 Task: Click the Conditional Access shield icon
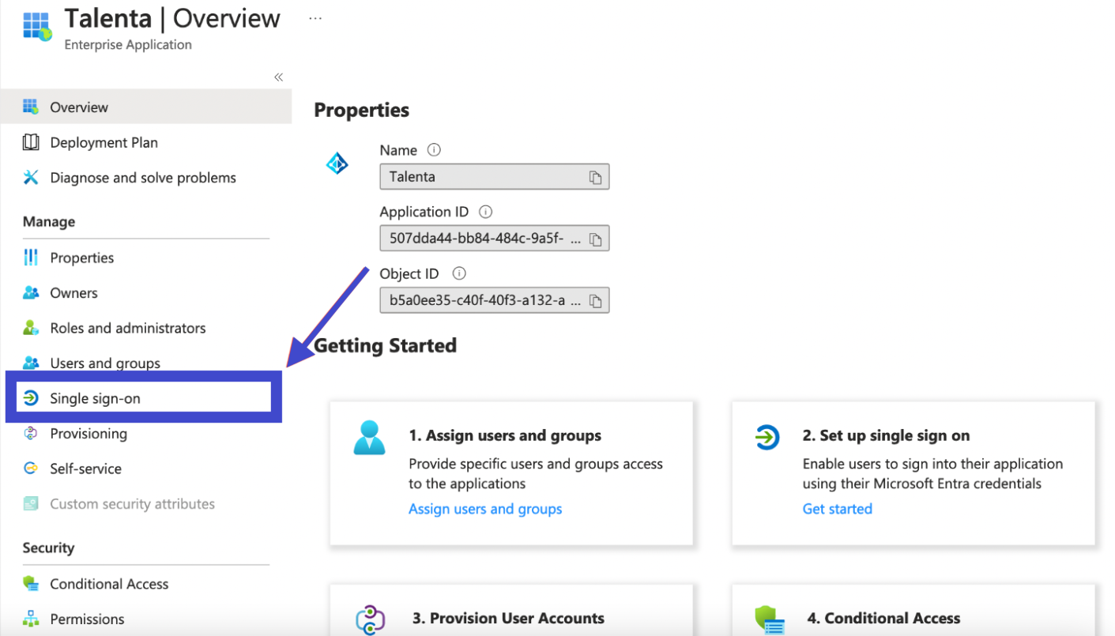click(x=31, y=584)
